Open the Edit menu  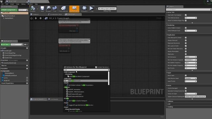click(7, 4)
